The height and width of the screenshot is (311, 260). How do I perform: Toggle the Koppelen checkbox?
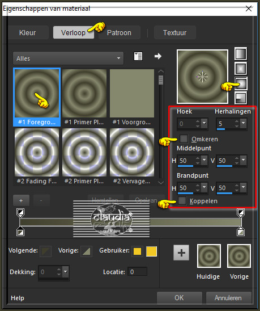(x=182, y=201)
